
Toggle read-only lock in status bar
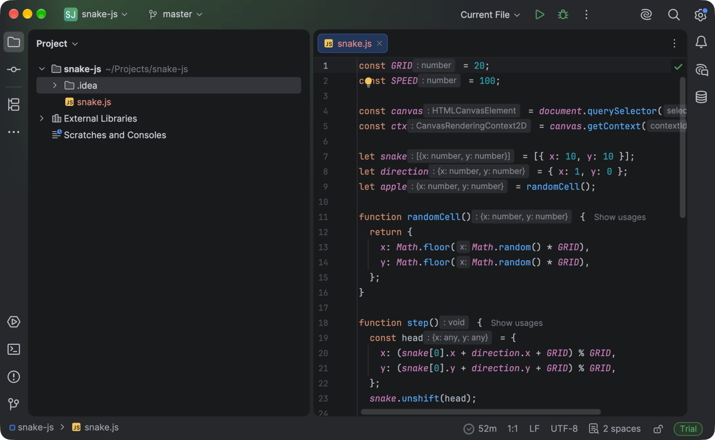[x=658, y=429]
